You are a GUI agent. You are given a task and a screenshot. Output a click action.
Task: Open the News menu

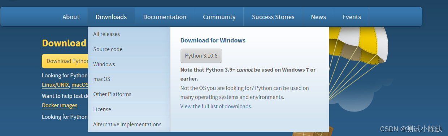click(318, 17)
